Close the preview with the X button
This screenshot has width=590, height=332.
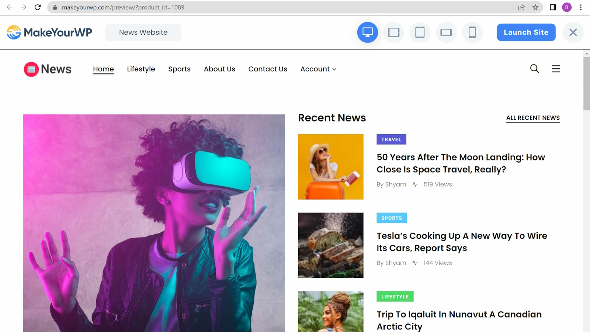[573, 32]
